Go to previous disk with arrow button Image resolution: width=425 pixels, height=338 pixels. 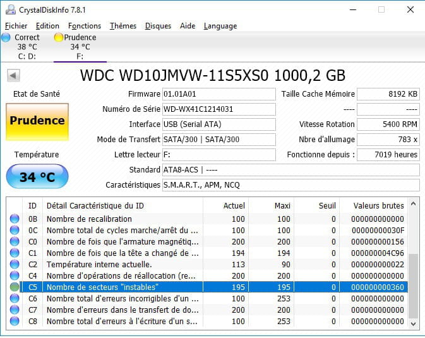13,75
